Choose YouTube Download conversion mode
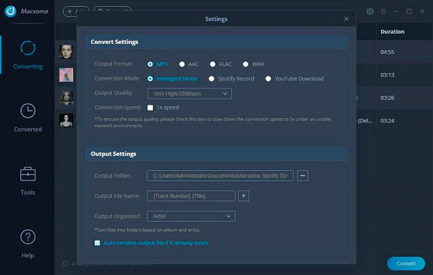Viewport: 433px width, 275px height. coord(268,78)
